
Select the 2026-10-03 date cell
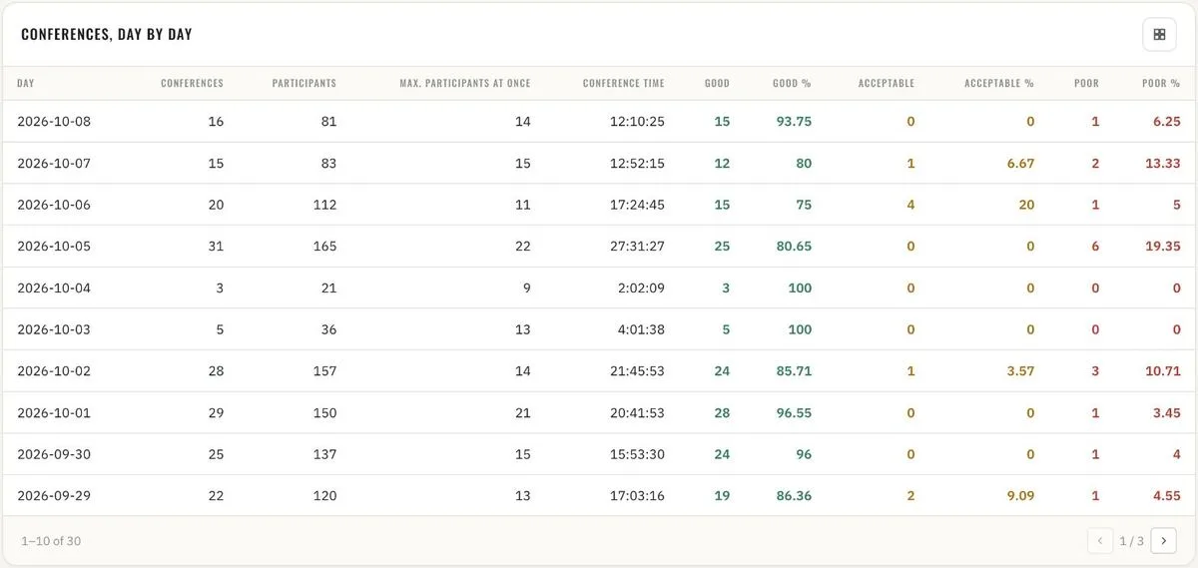pyautogui.click(x=54, y=329)
